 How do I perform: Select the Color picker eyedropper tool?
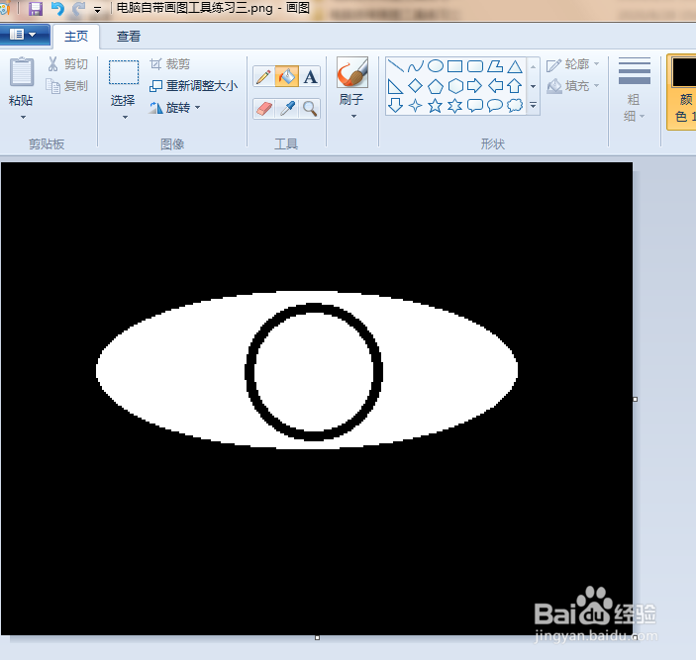(287, 109)
